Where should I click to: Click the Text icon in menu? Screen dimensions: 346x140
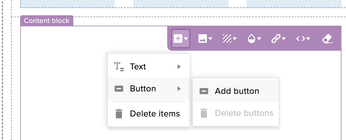click(119, 66)
